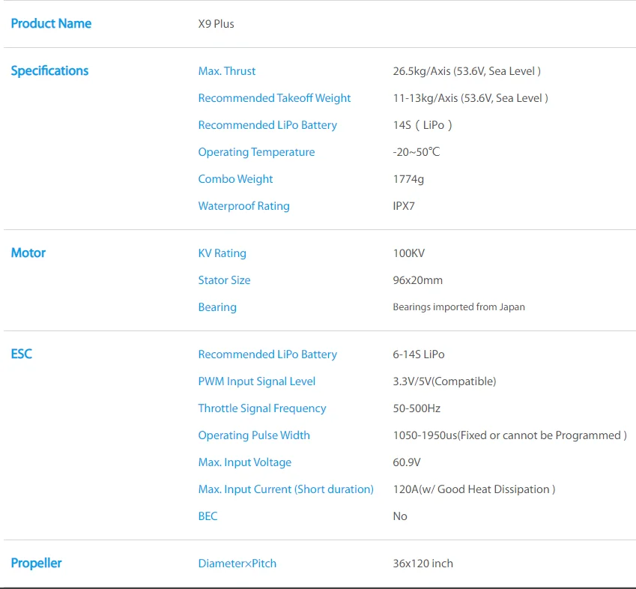Viewport: 636px width, 589px height.
Task: Select the Combo Weight label
Action: tap(235, 179)
